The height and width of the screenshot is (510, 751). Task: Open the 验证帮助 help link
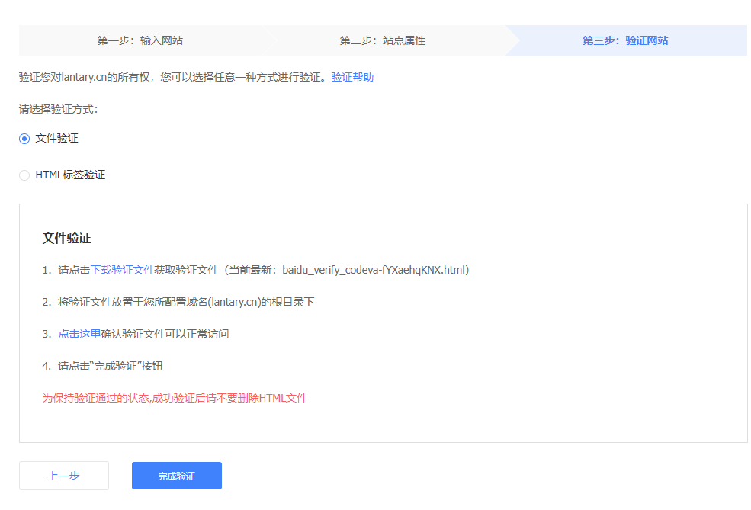pos(352,77)
